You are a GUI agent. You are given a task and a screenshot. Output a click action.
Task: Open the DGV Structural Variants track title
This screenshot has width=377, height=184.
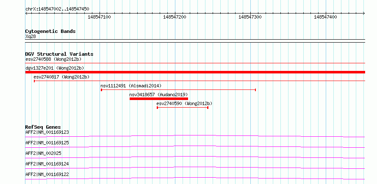click(59, 54)
